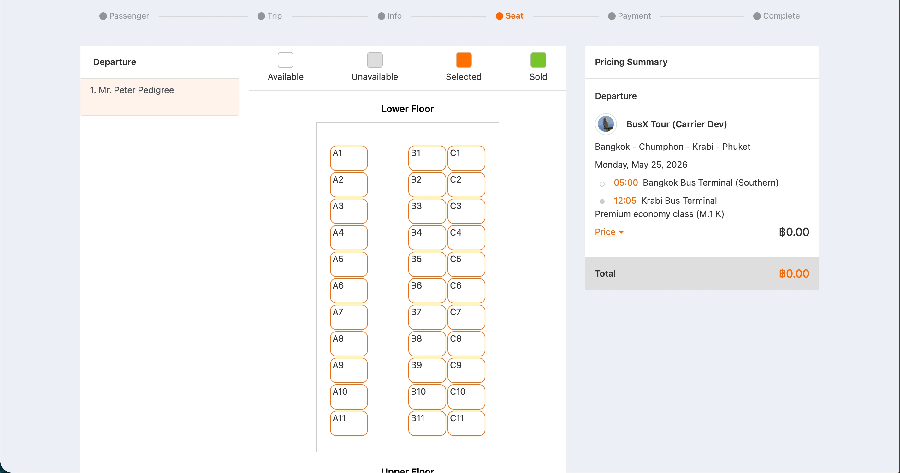Select seat A8

[x=349, y=344]
